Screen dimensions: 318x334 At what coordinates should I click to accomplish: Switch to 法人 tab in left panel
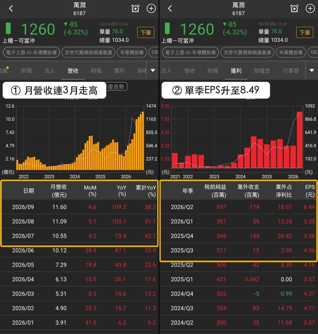click(x=50, y=71)
